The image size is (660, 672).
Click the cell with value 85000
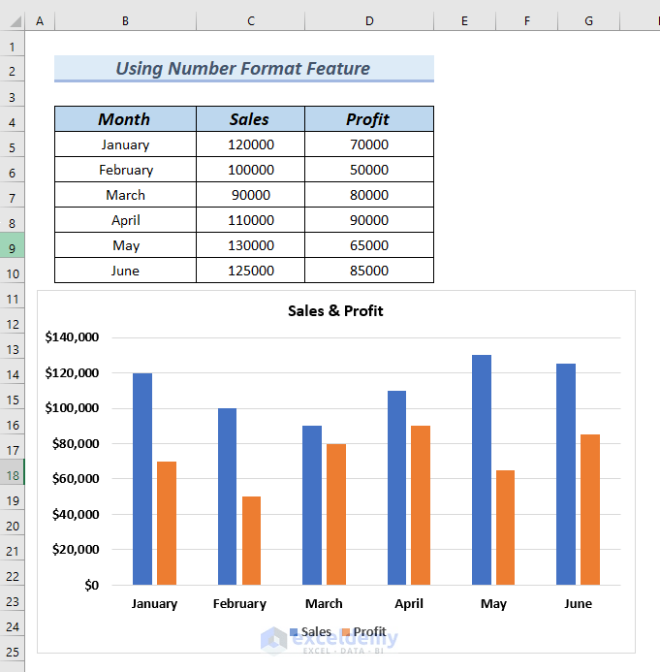(369, 271)
